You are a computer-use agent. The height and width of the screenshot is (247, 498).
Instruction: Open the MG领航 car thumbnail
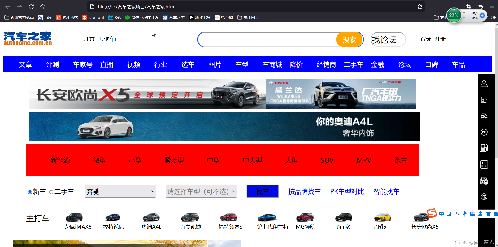pyautogui.click(x=305, y=217)
